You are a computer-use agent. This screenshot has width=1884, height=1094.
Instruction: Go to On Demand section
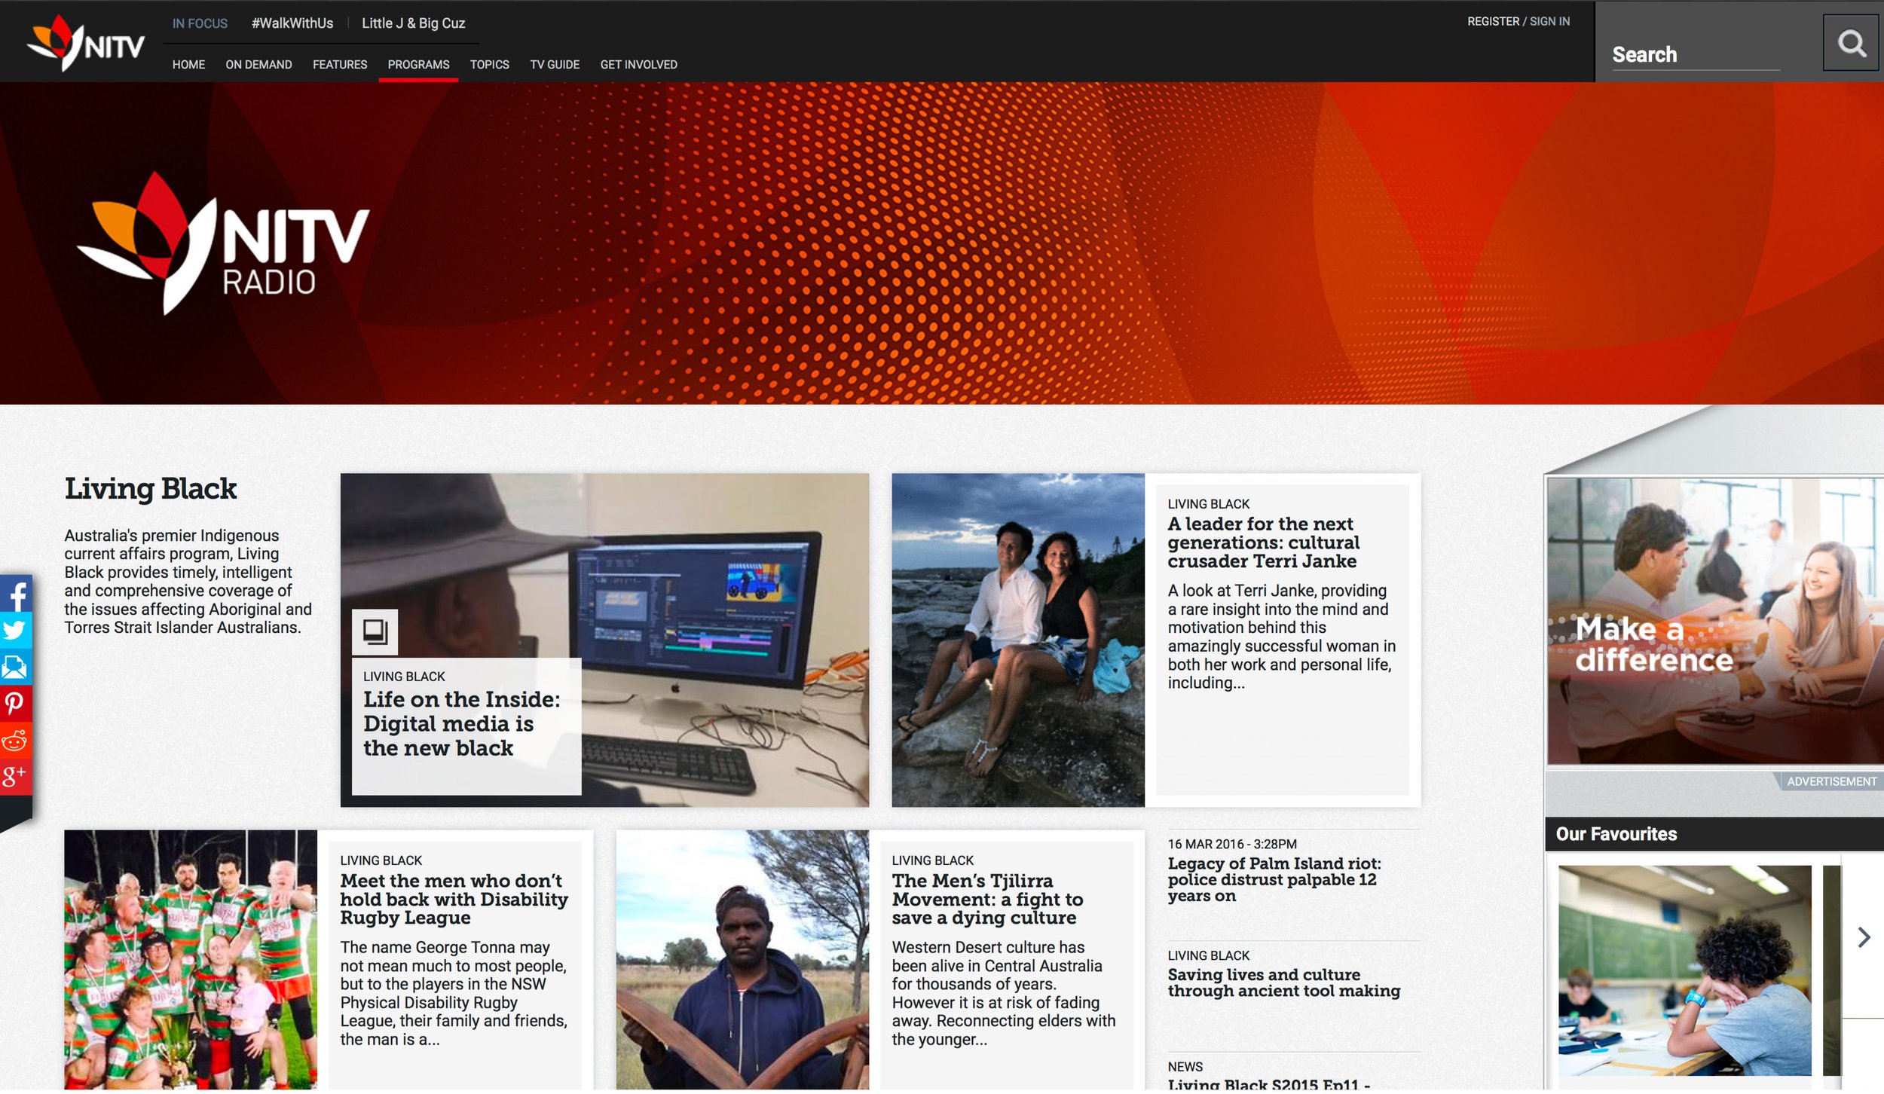click(258, 65)
